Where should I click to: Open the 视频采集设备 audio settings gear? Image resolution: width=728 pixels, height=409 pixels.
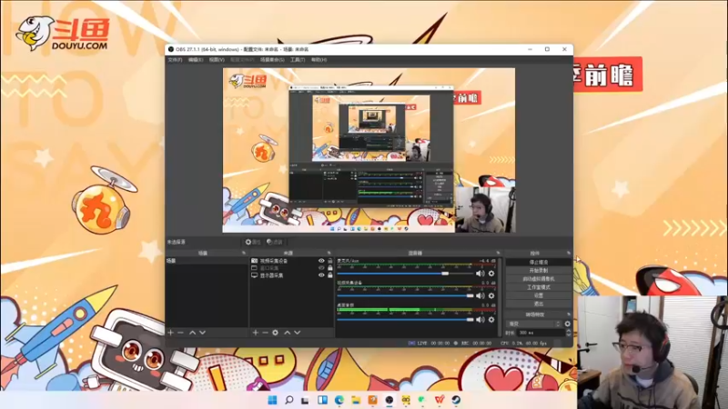click(491, 295)
